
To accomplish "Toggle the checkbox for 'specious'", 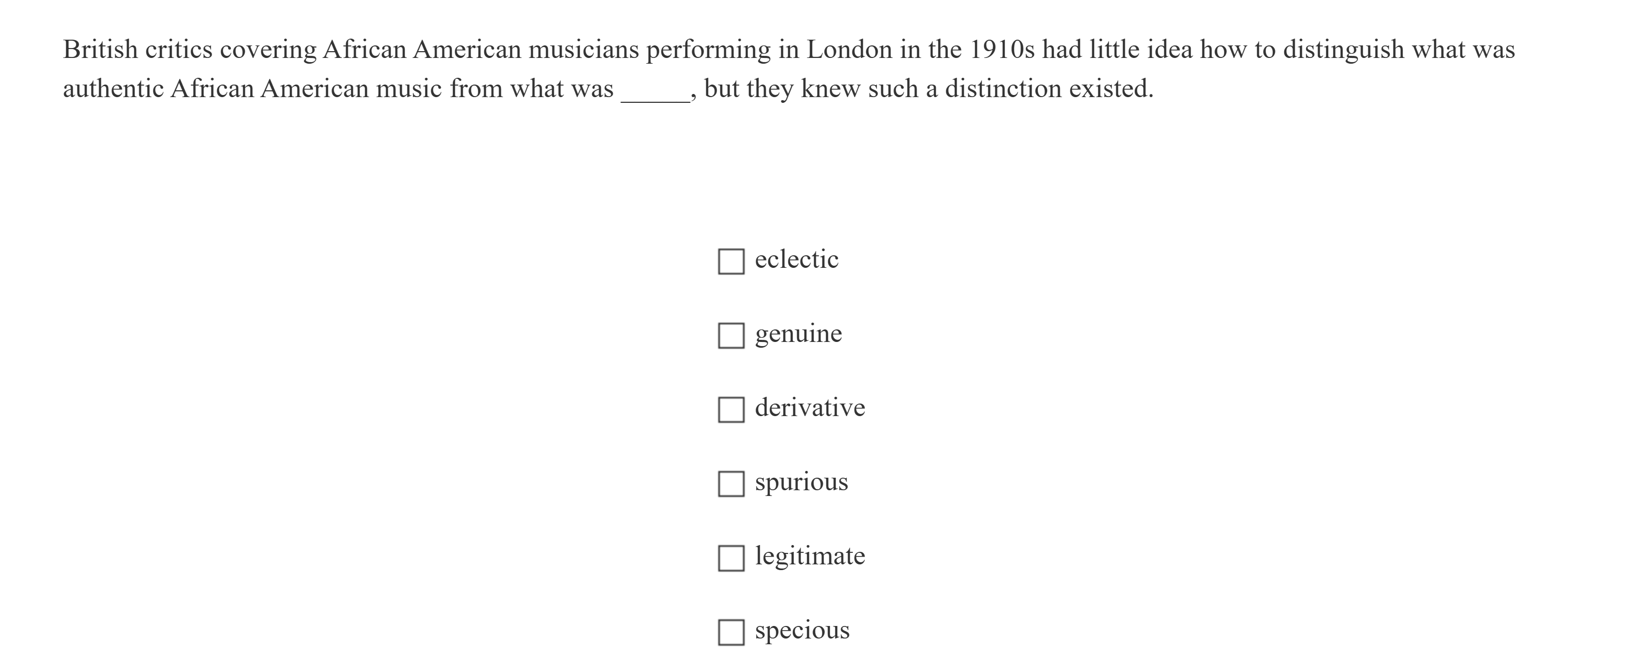I will pyautogui.click(x=731, y=632).
